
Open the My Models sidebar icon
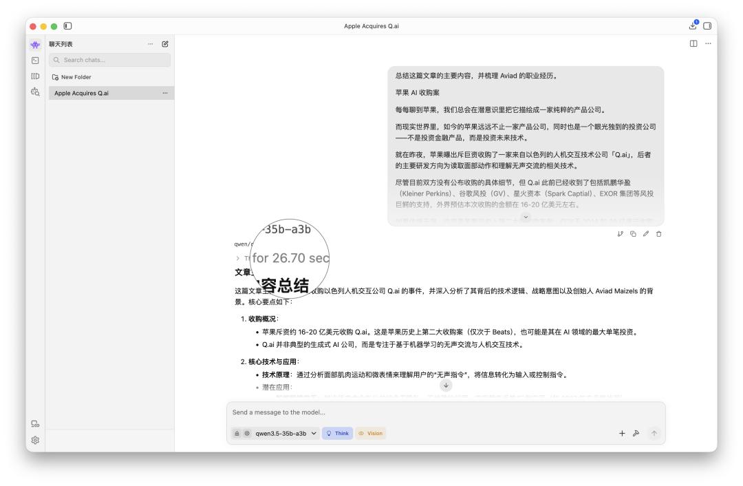[35, 76]
